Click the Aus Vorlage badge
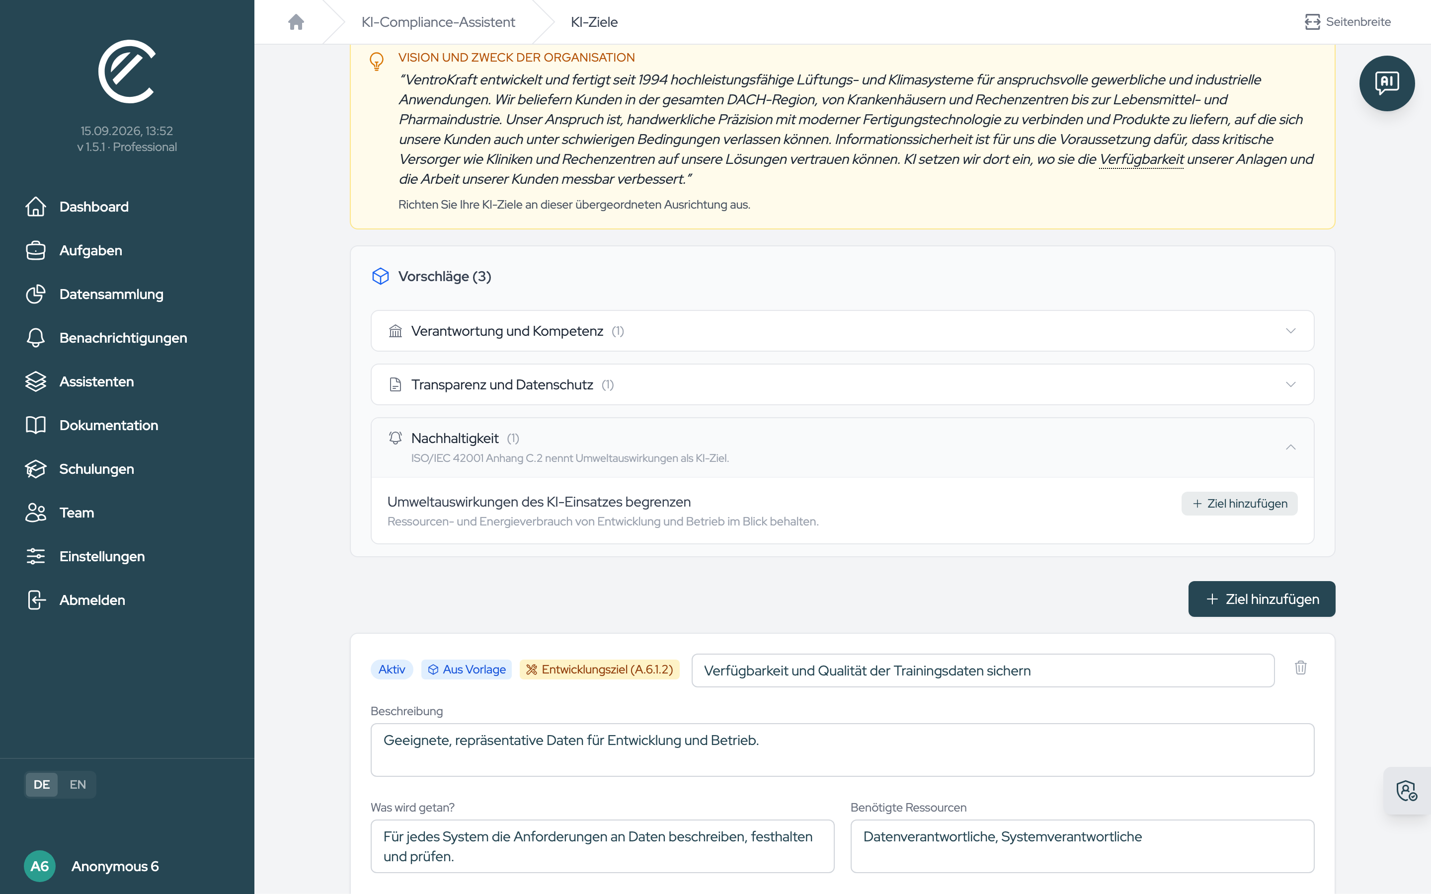 [467, 670]
